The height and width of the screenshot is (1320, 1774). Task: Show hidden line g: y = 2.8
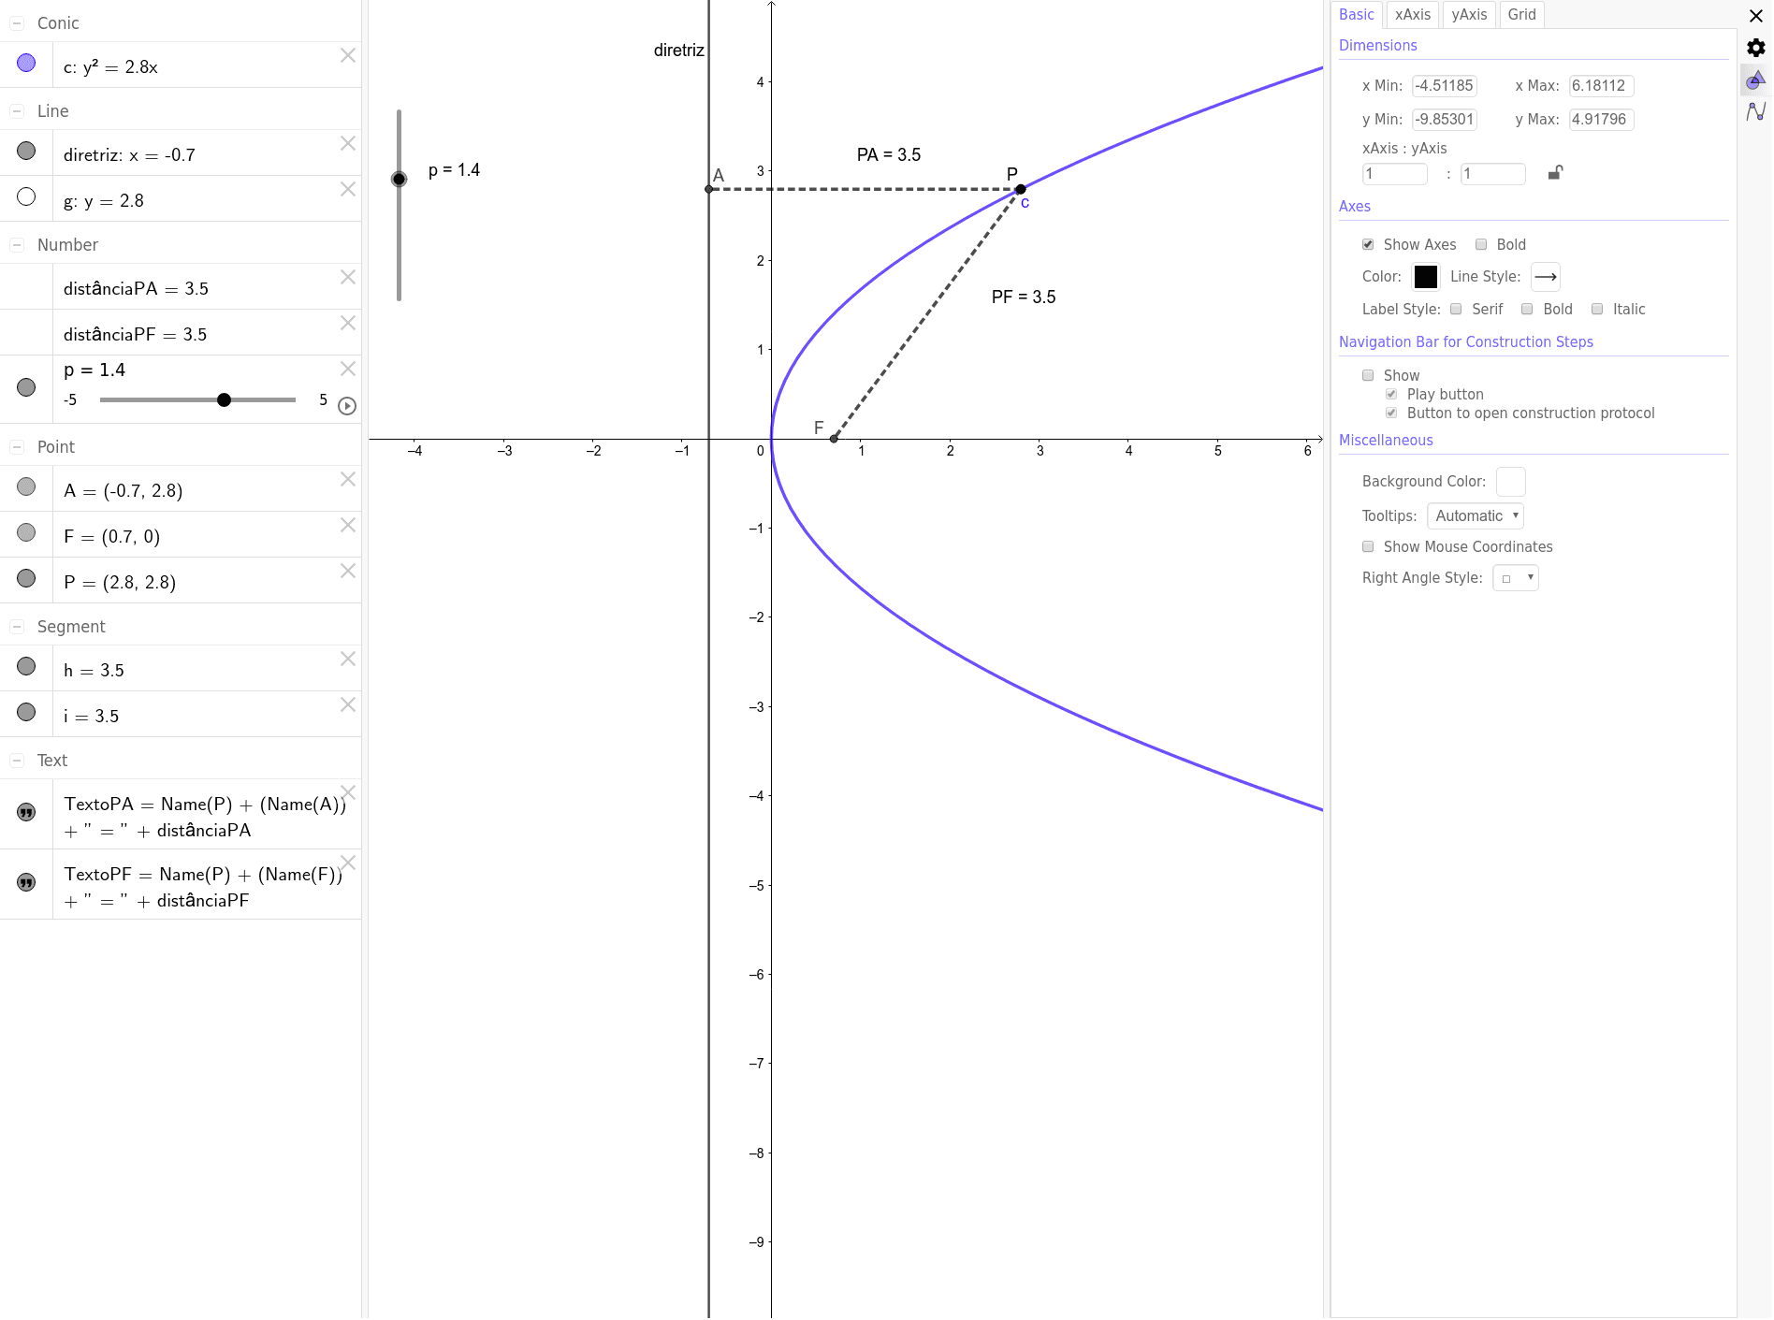click(x=26, y=196)
